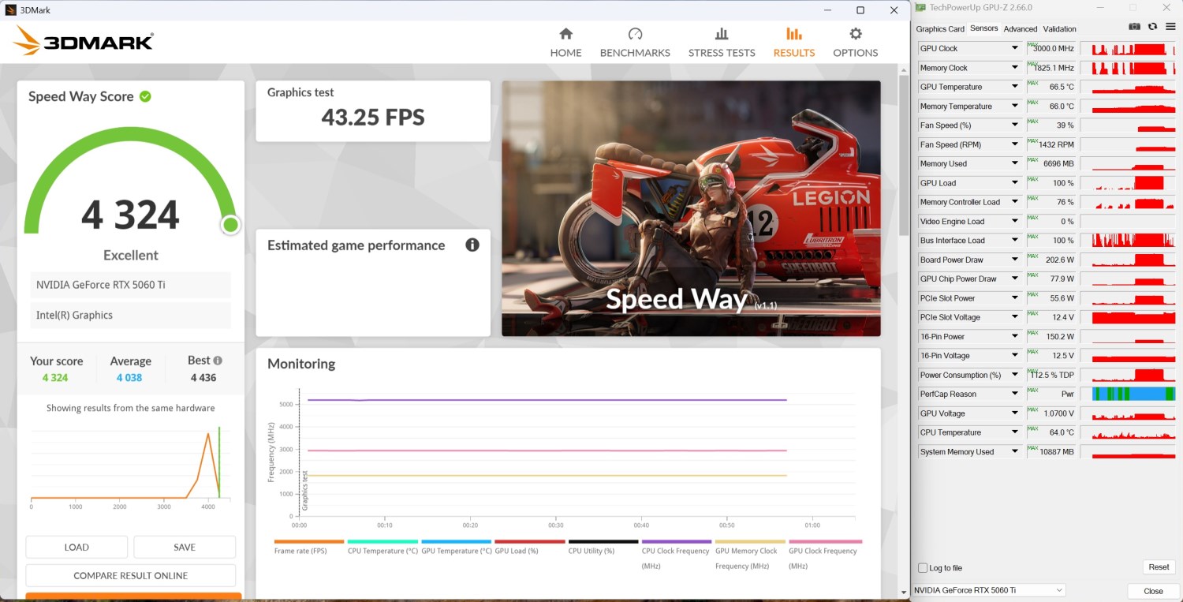This screenshot has width=1183, height=602.
Task: Click the 3DMark app icon in the title bar
Action: [10, 10]
